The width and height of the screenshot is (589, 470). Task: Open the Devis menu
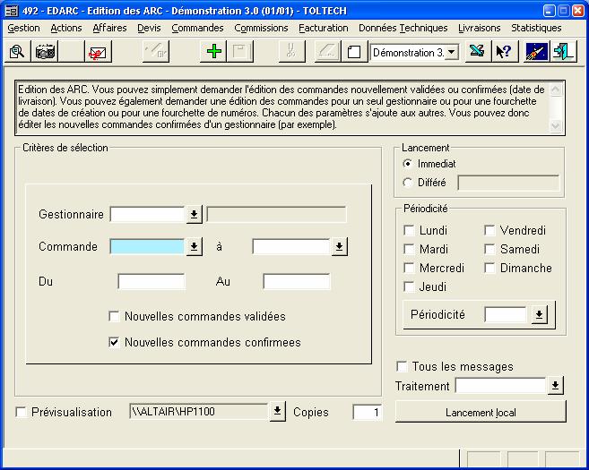(x=149, y=28)
